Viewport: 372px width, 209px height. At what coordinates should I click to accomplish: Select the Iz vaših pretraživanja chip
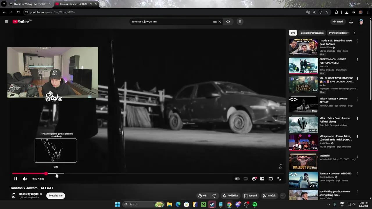(312, 33)
